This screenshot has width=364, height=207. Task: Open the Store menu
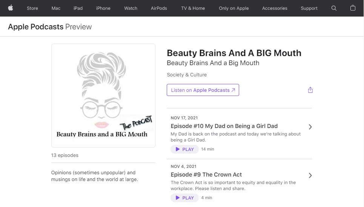32,8
